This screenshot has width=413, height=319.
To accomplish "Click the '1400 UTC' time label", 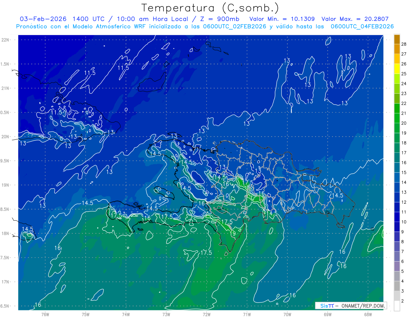I will click(89, 19).
